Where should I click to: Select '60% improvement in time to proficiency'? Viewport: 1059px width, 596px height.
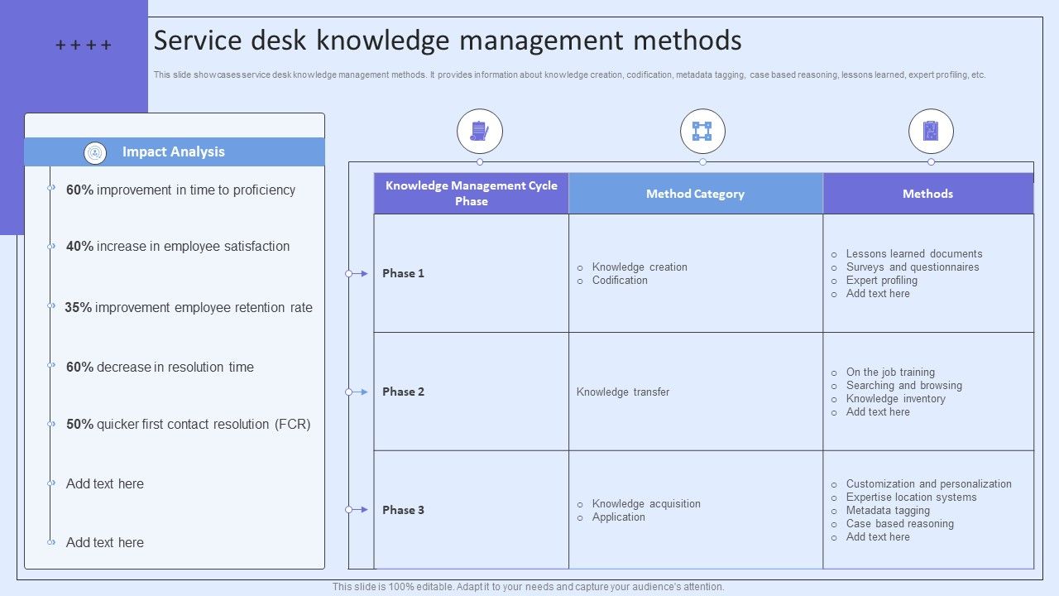180,190
